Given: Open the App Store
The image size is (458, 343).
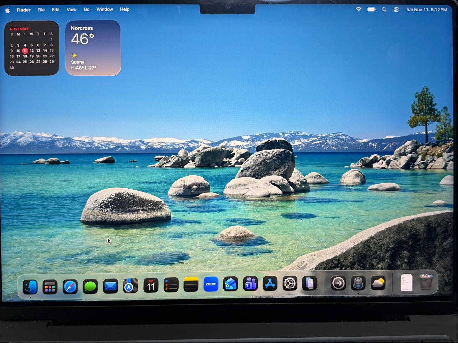Looking at the screenshot, I should [x=270, y=284].
